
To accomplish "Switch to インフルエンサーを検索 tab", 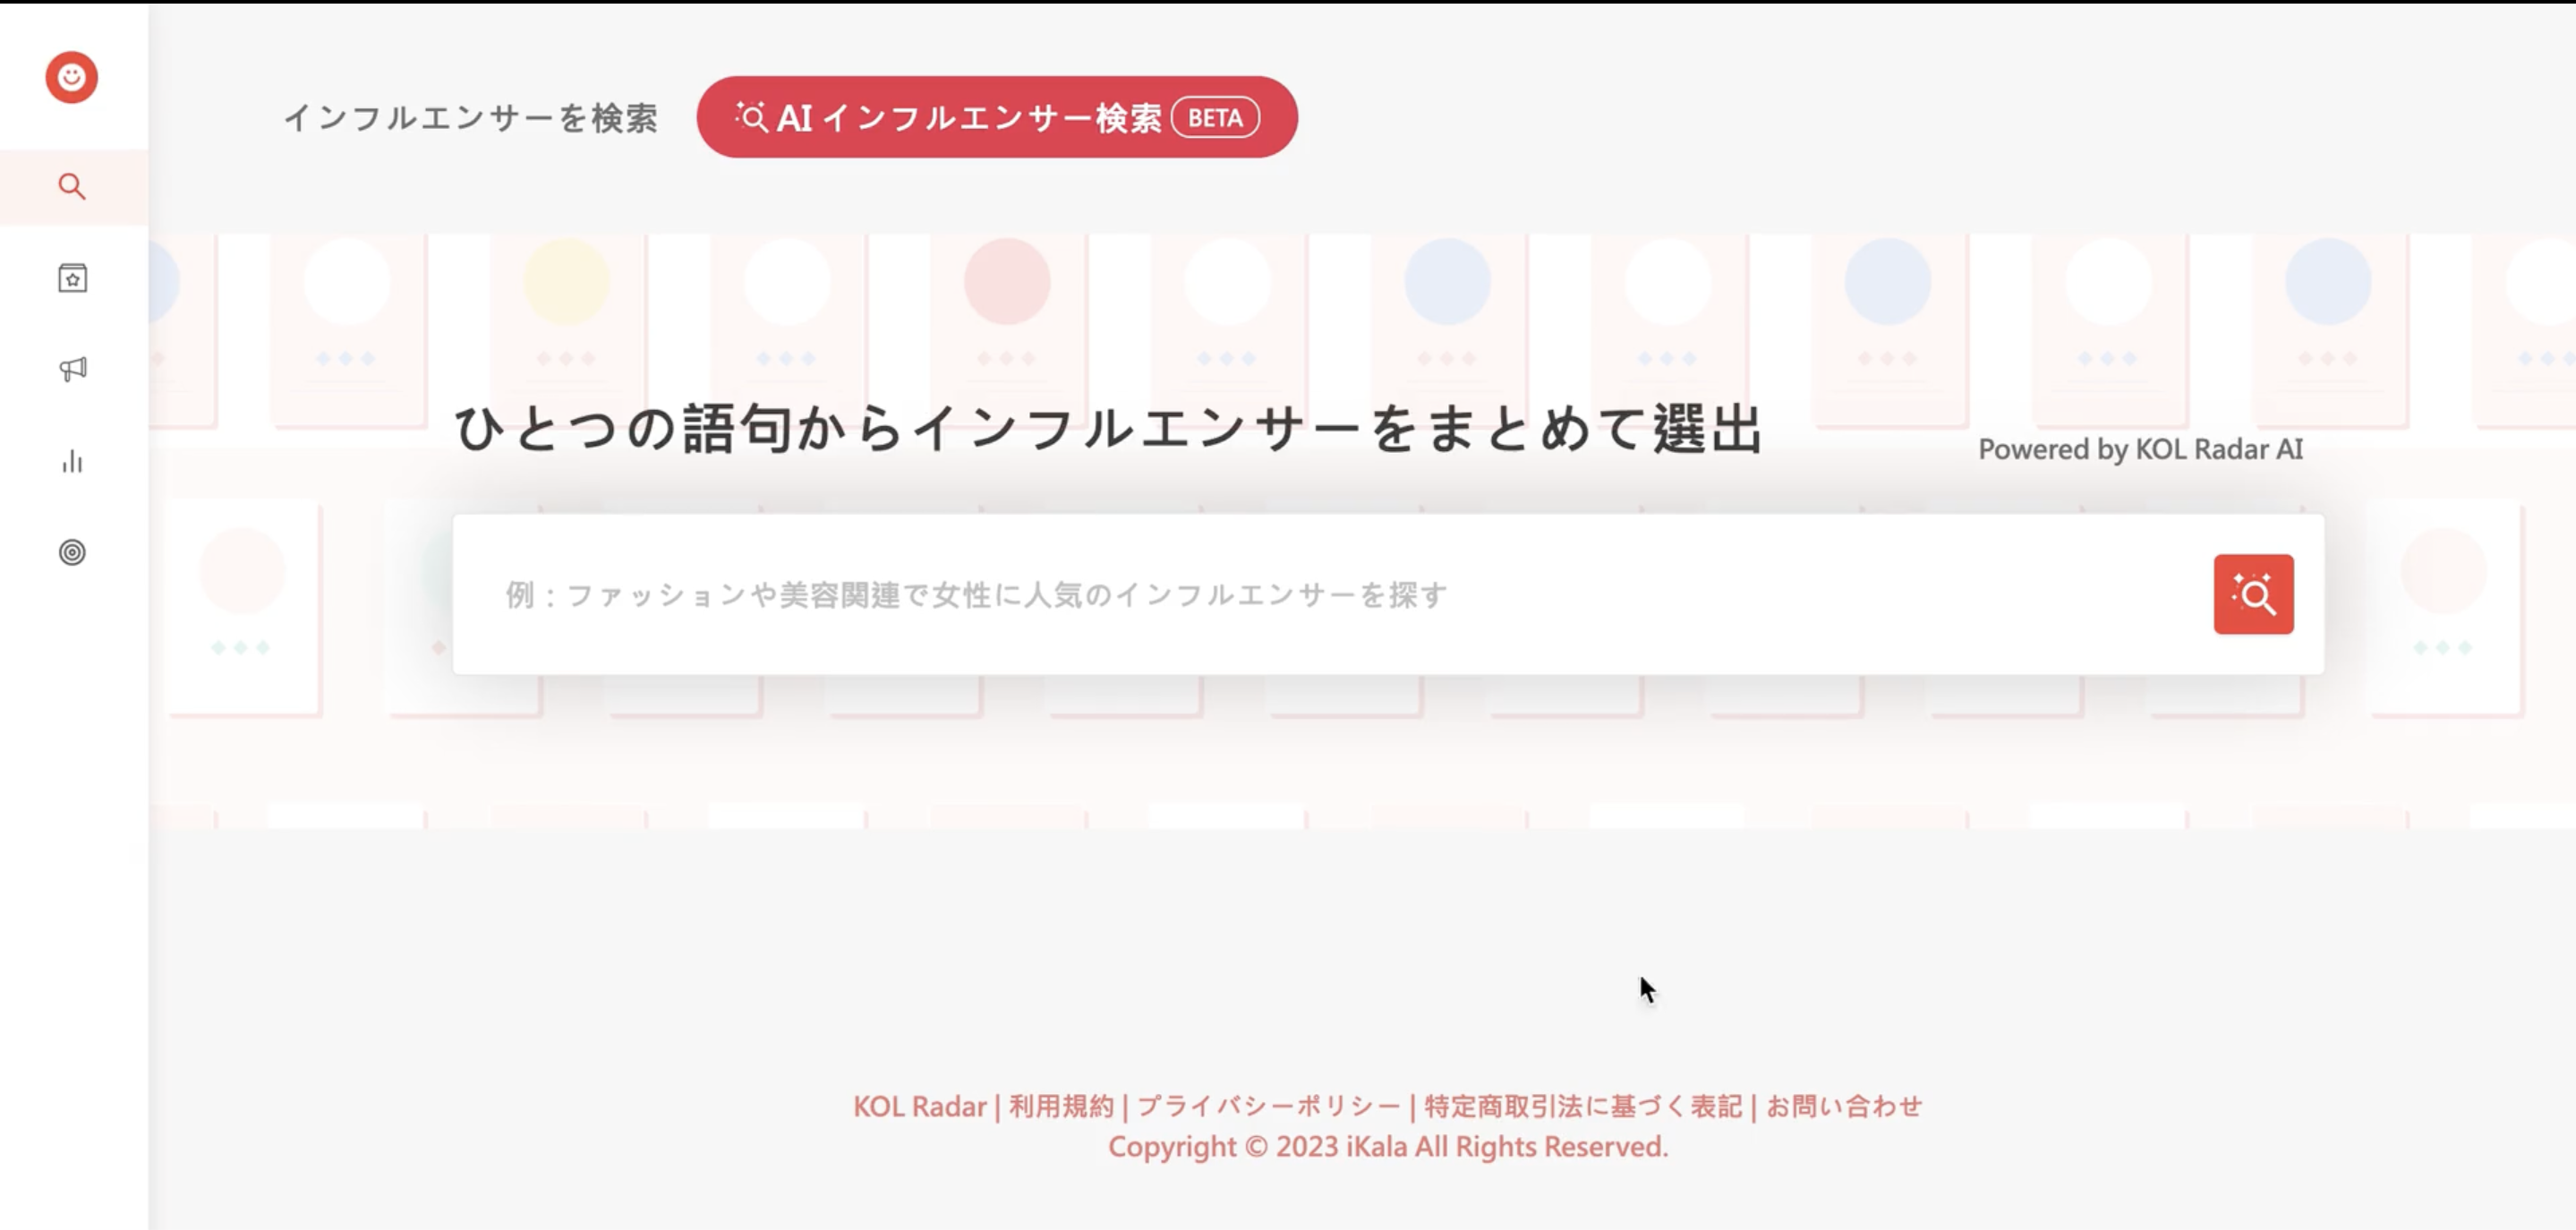I will (472, 117).
